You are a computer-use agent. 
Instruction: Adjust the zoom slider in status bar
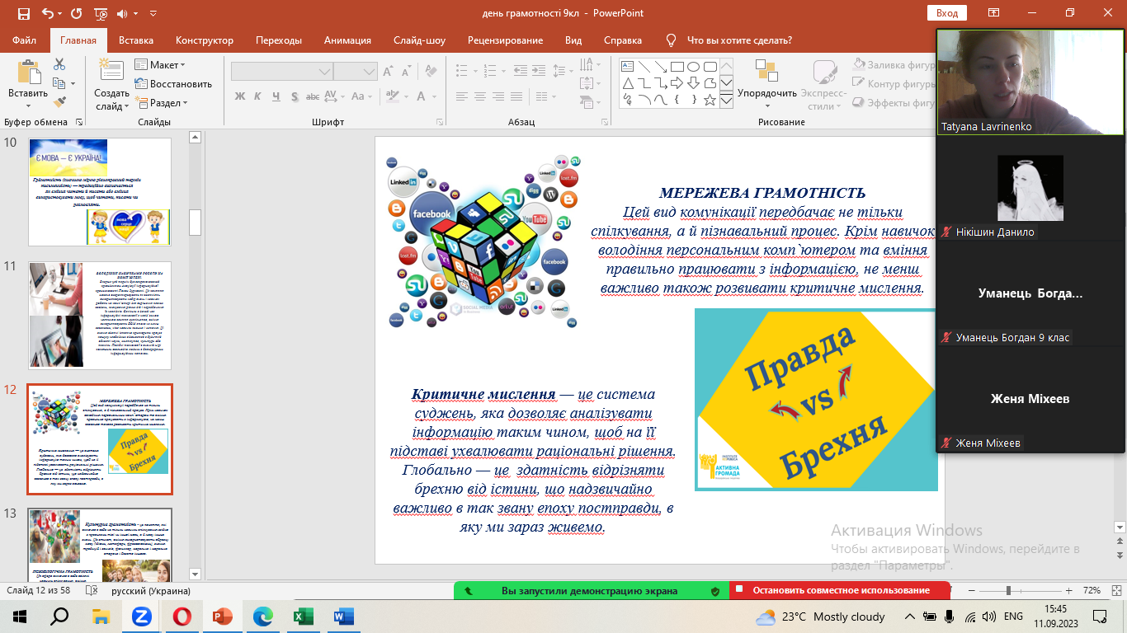pyautogui.click(x=1008, y=591)
